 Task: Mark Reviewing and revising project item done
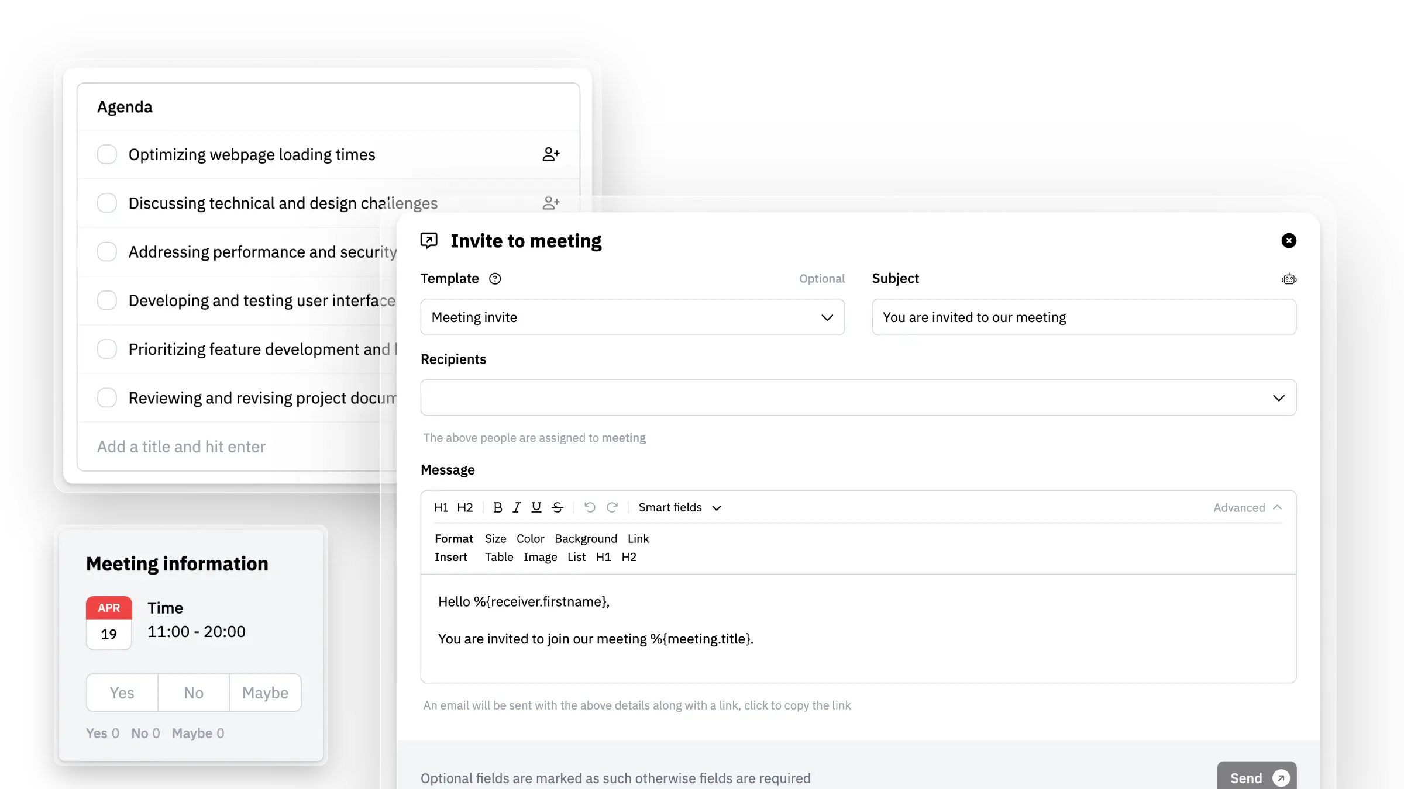(x=107, y=397)
